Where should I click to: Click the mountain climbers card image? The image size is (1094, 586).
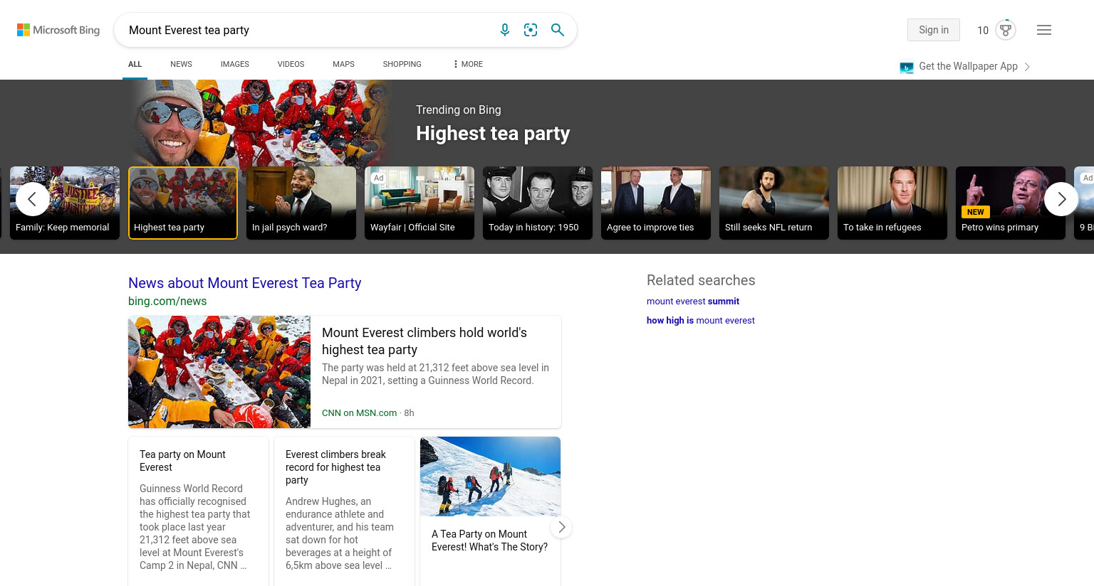pos(490,476)
